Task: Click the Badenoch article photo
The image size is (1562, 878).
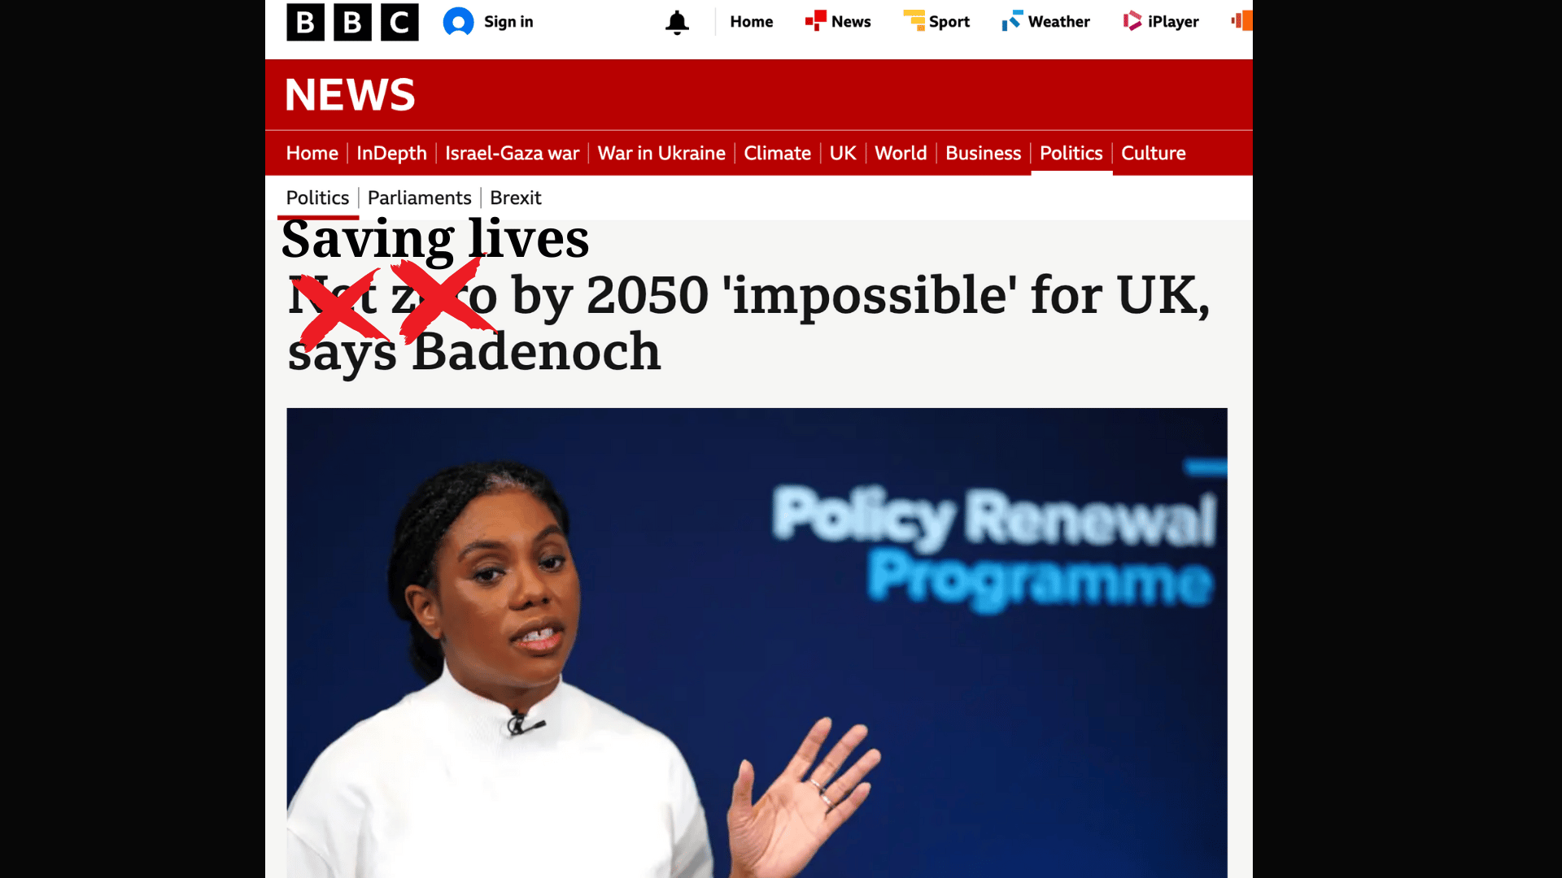Action: tap(757, 642)
